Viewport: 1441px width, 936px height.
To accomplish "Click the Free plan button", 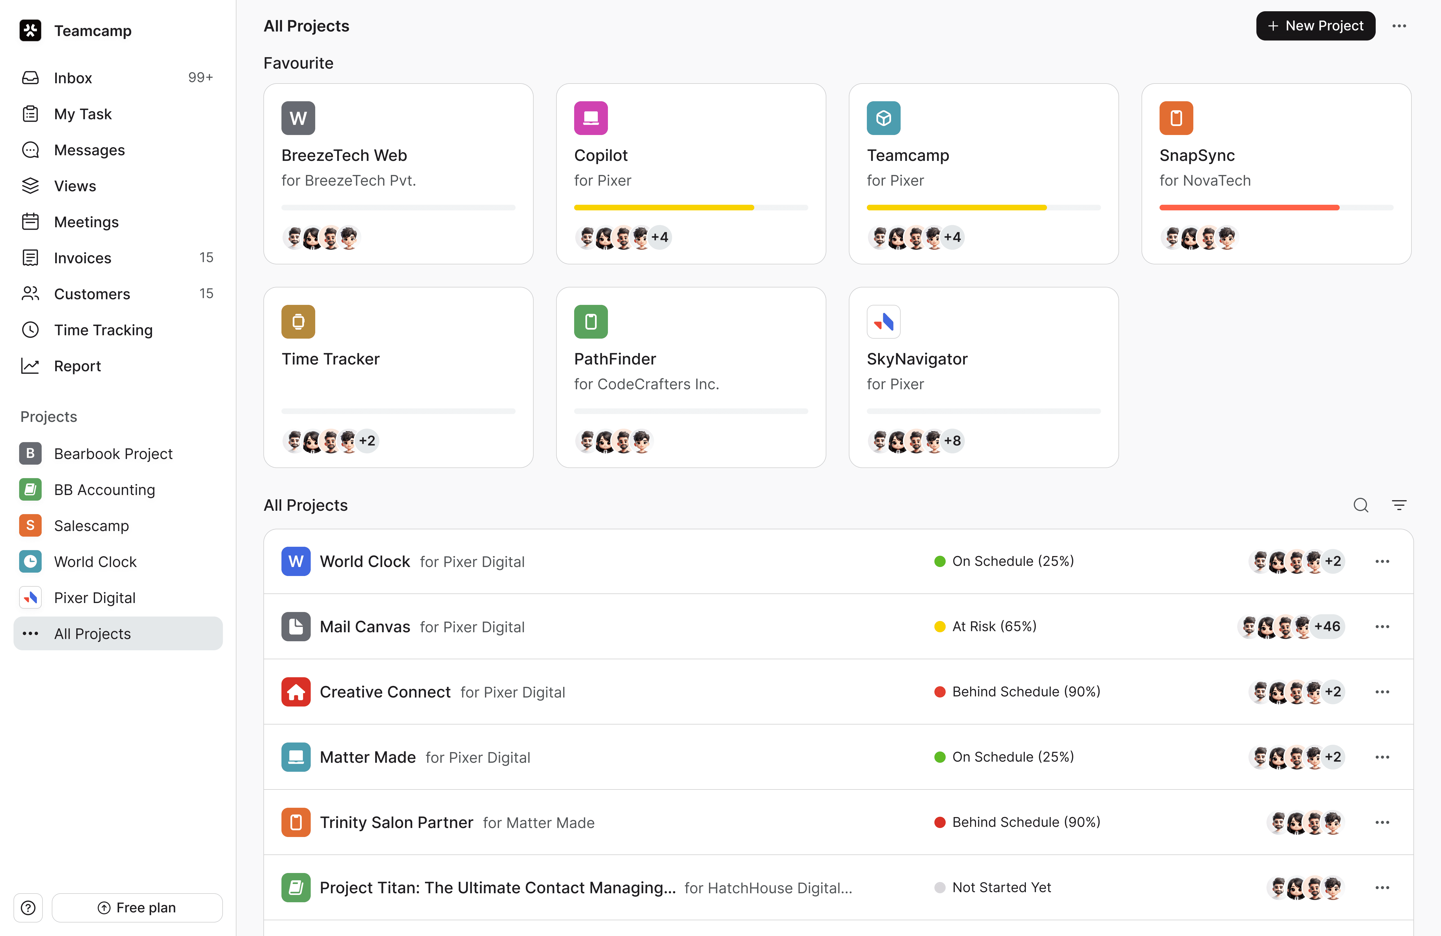I will click(137, 908).
